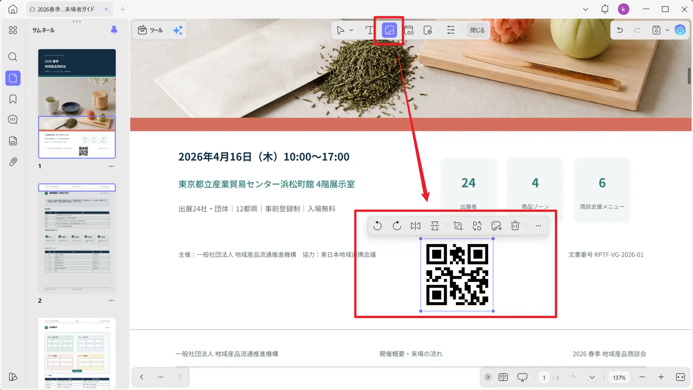This screenshot has width=693, height=390.
Task: Go back in bottom navigation bar
Action: 142,377
